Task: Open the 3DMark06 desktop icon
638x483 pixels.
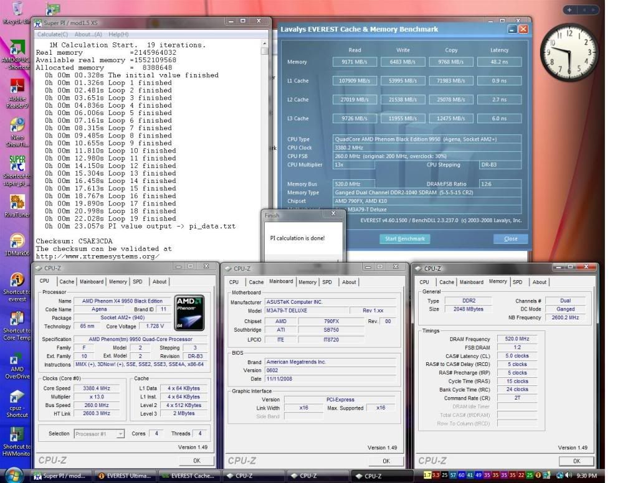Action: click(x=17, y=245)
